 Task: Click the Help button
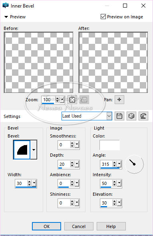tap(111, 226)
